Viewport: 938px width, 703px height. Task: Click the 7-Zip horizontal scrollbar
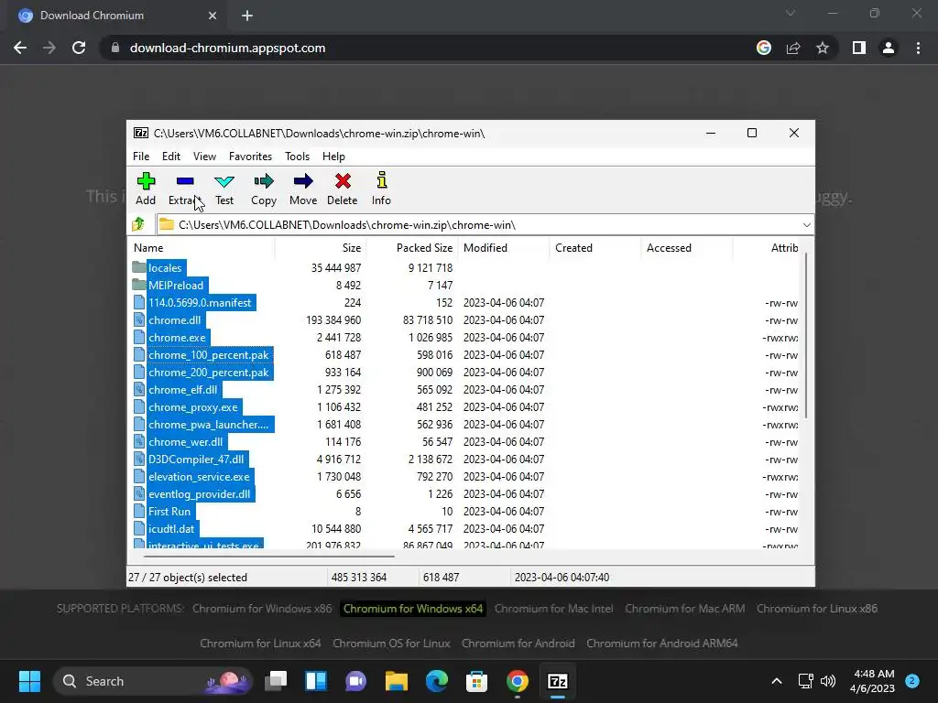pyautogui.click(x=269, y=556)
